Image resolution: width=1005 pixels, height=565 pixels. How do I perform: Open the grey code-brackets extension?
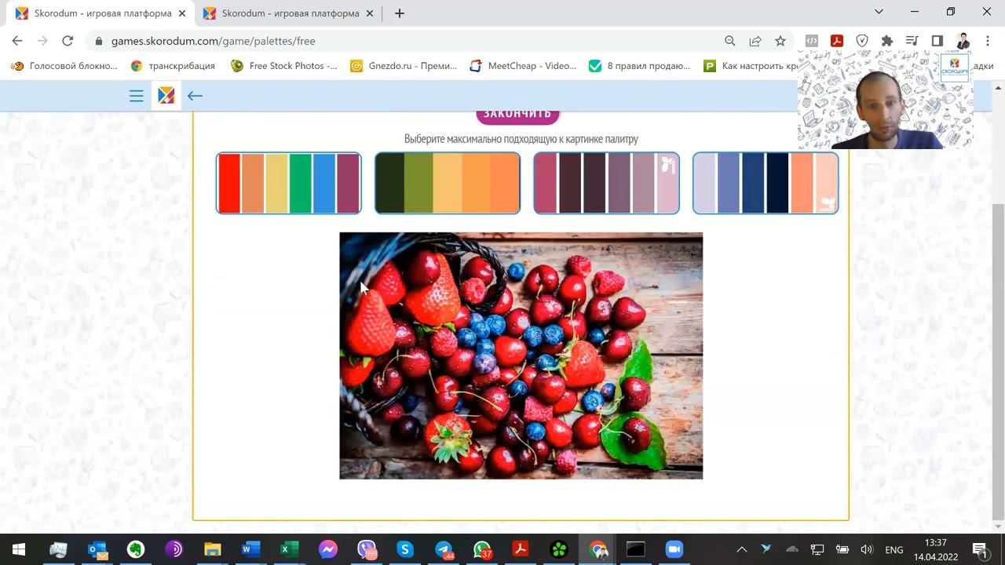click(x=812, y=41)
